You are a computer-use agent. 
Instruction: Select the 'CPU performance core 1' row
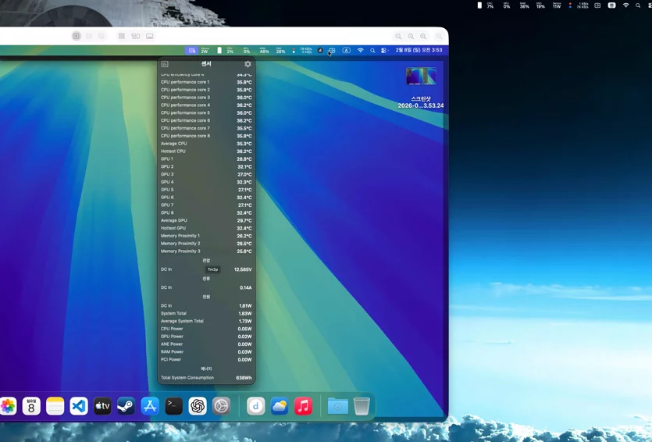click(206, 82)
